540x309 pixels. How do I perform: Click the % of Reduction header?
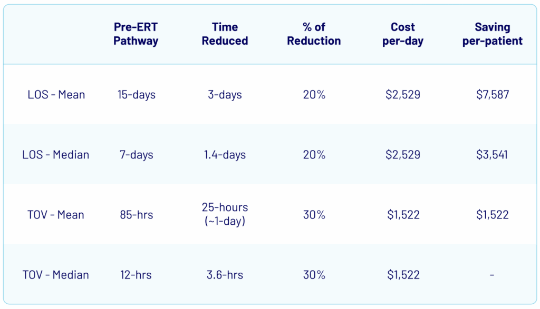(314, 34)
